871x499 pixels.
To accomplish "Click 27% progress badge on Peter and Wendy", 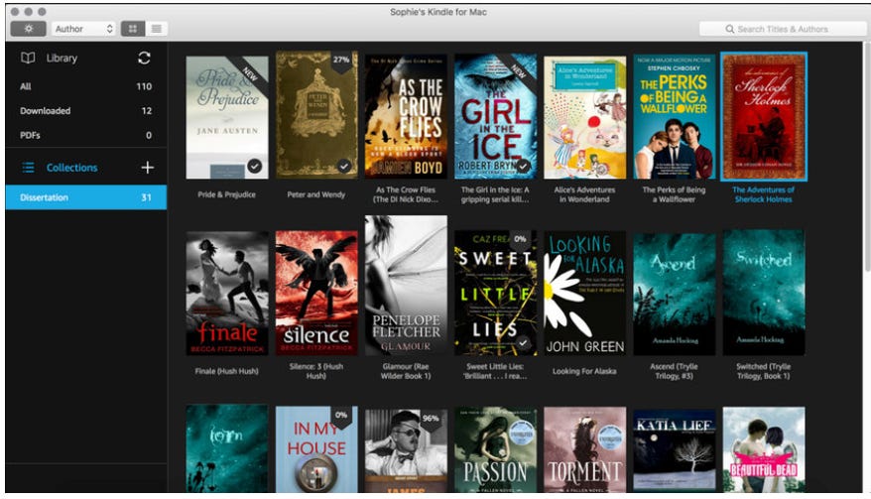I will (x=341, y=60).
